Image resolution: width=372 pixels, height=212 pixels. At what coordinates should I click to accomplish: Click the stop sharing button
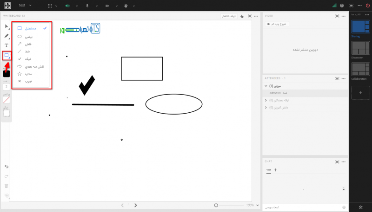(229, 16)
